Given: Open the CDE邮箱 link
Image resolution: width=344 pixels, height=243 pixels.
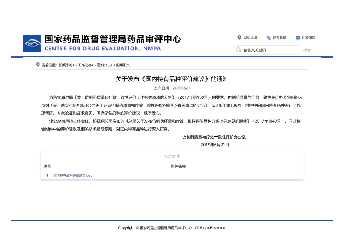Looking at the screenshot, I should pos(309,38).
